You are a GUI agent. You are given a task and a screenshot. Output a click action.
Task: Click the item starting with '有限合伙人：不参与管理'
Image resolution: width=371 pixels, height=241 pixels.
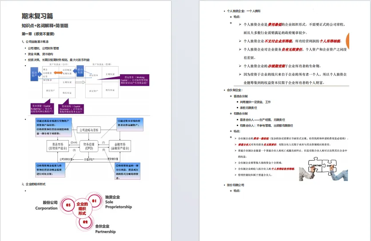tap(267, 126)
